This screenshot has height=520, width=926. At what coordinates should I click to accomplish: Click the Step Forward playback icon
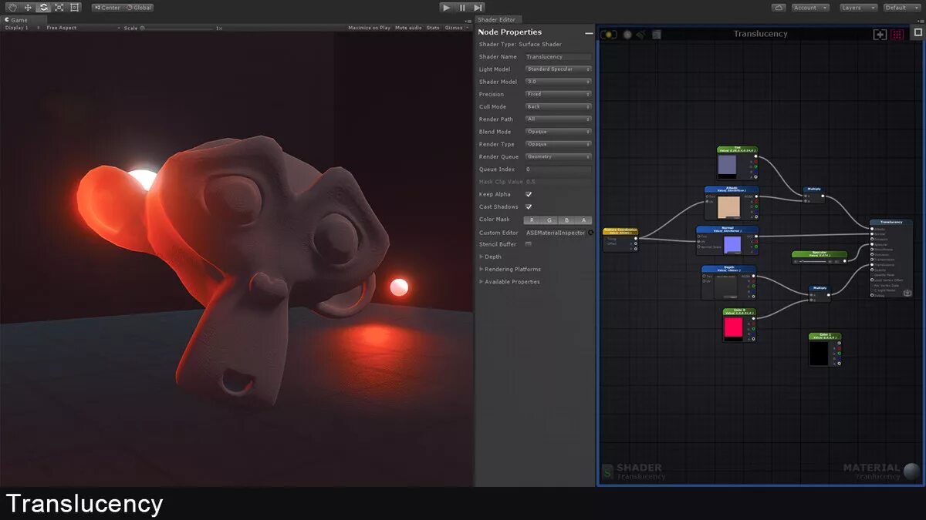point(477,7)
